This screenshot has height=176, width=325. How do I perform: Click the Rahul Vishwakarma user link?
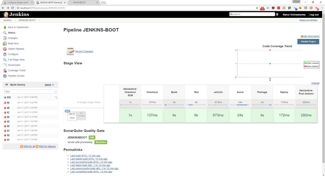tap(294, 15)
